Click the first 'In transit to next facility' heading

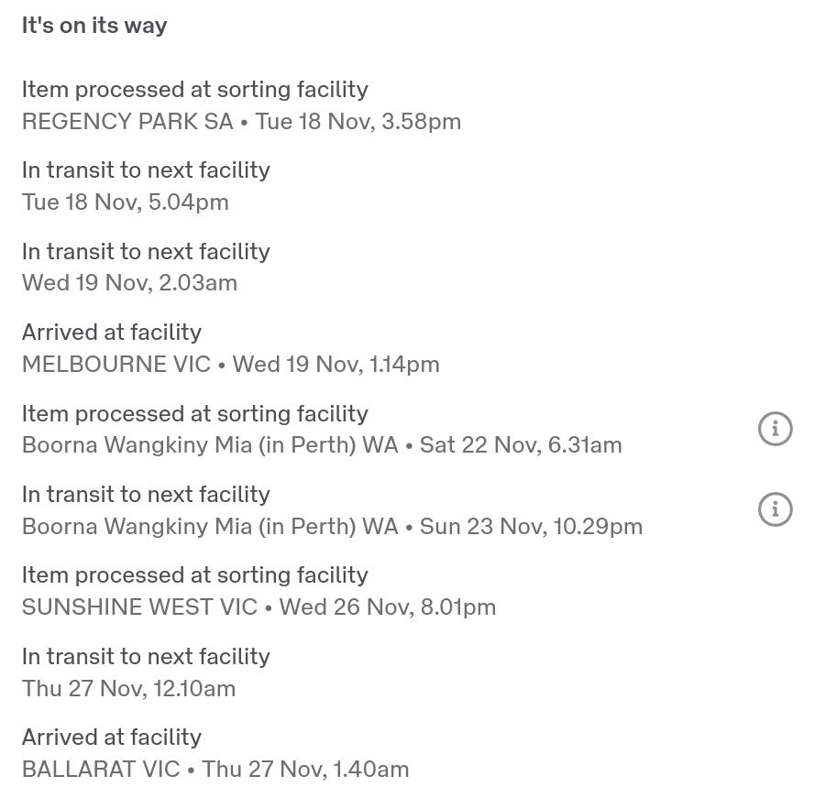coord(146,169)
